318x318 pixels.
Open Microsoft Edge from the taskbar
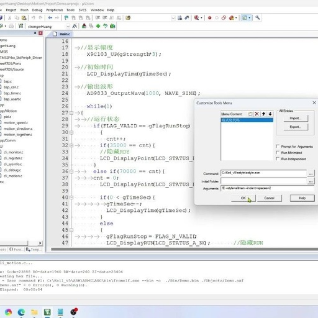[x=21, y=312]
